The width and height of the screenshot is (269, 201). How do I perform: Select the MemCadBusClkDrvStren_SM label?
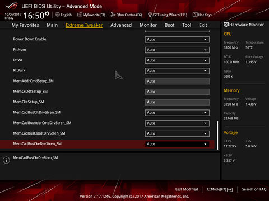pyautogui.click(x=36, y=112)
